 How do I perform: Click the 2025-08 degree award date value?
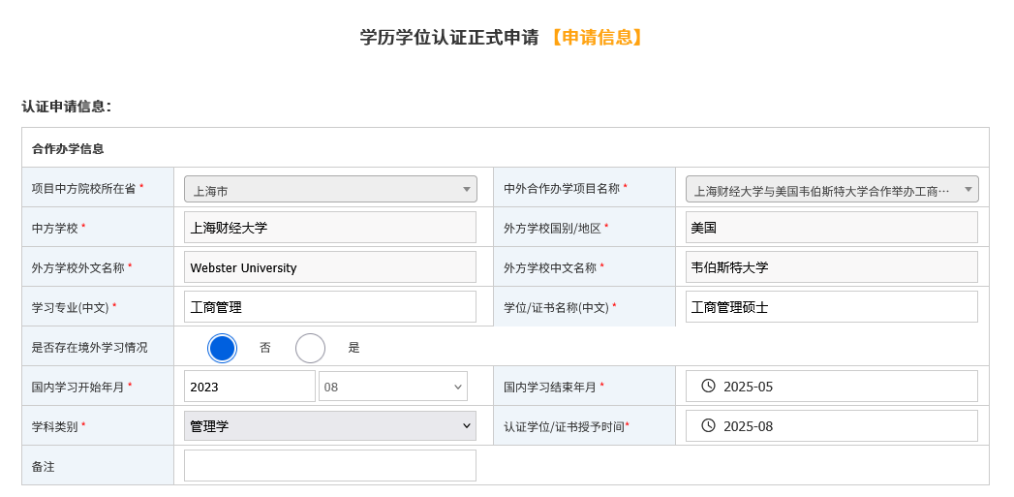pyautogui.click(x=749, y=426)
